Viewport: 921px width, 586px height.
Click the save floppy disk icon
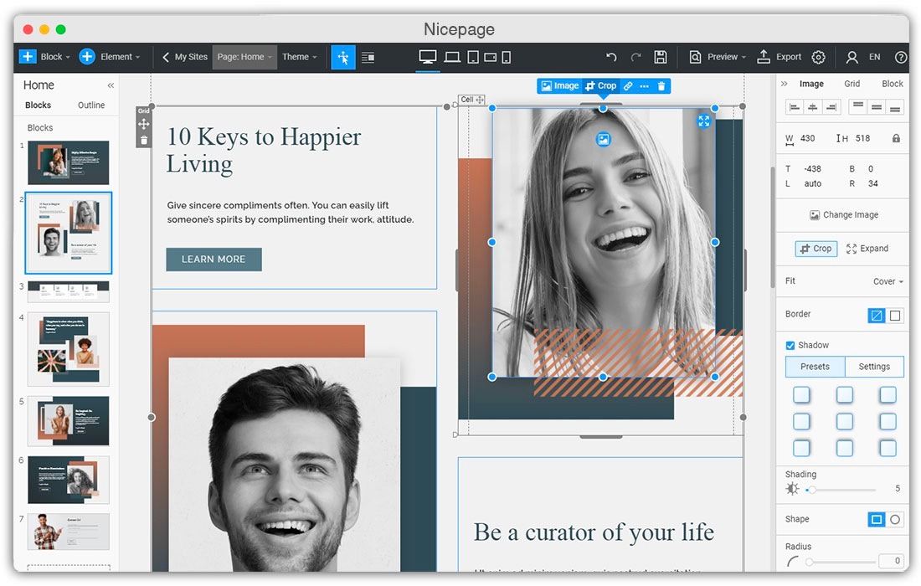(x=661, y=57)
